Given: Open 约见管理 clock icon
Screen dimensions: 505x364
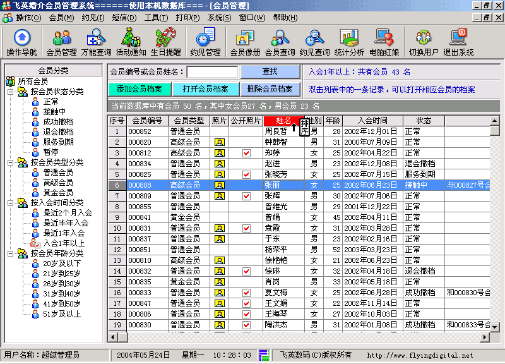Looking at the screenshot, I should [x=205, y=42].
